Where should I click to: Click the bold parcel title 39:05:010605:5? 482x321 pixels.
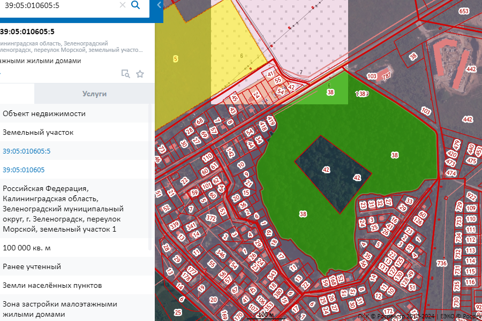coord(27,32)
